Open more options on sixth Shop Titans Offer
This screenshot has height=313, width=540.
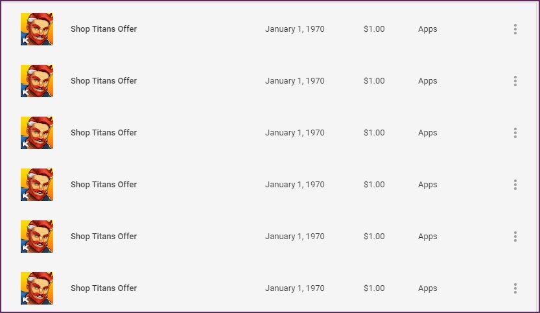[x=515, y=288]
